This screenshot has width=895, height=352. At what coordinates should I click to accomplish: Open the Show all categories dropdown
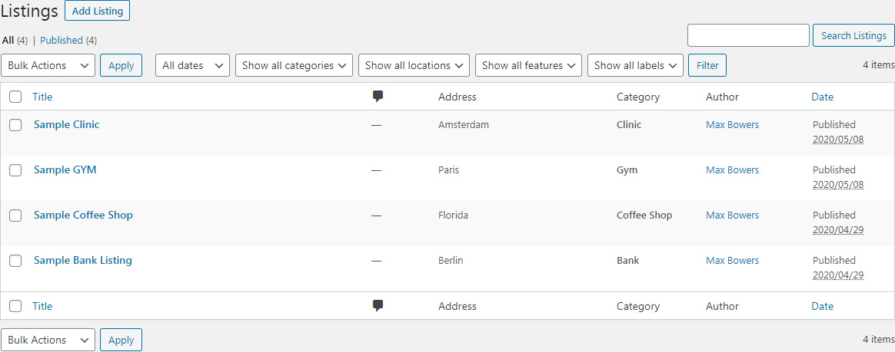(294, 65)
